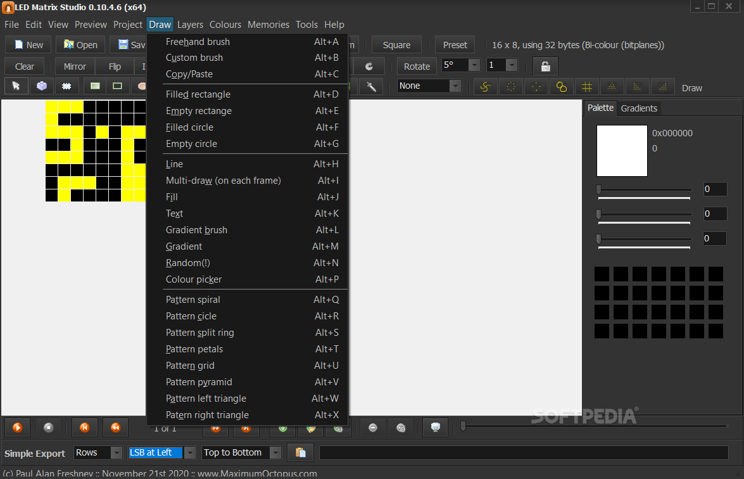Click the frame position slider handle
744x479 pixels.
pos(463,426)
